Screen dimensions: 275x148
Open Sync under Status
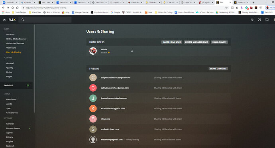(8, 109)
